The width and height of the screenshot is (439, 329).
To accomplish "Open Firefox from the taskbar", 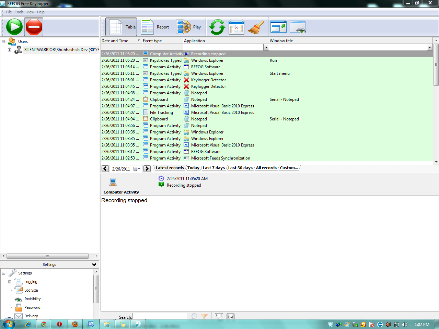I will pyautogui.click(x=75, y=324).
